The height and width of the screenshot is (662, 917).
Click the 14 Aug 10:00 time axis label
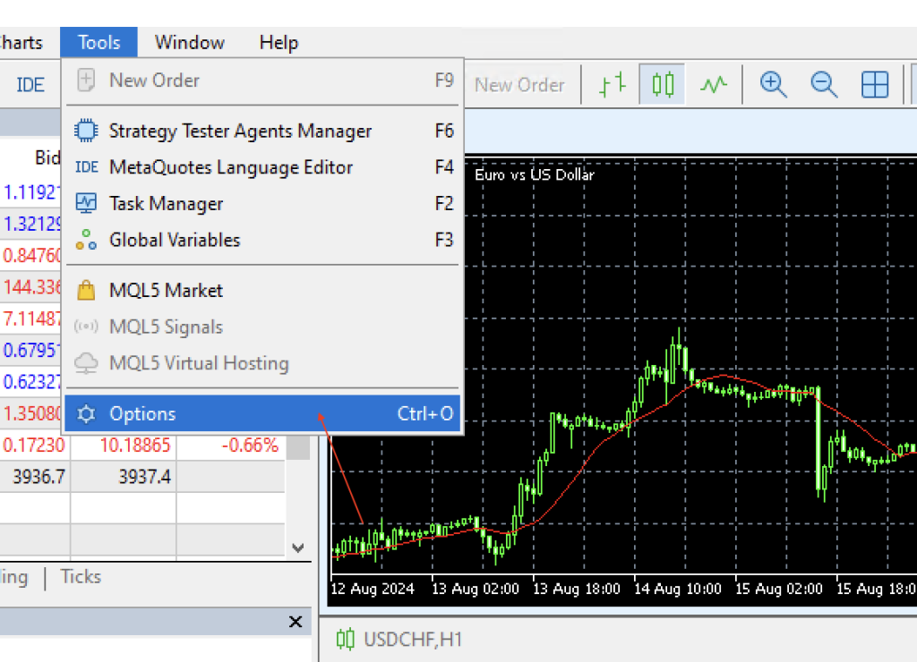coord(677,589)
